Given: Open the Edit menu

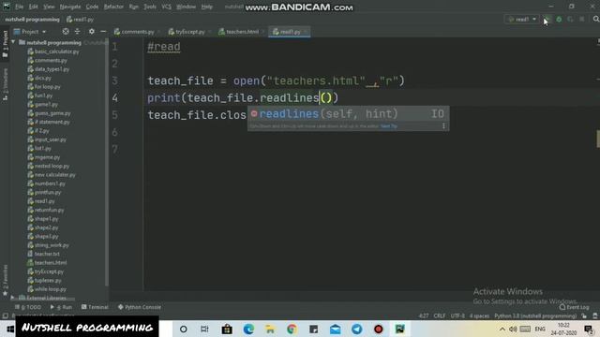Looking at the screenshot, I should point(34,7).
